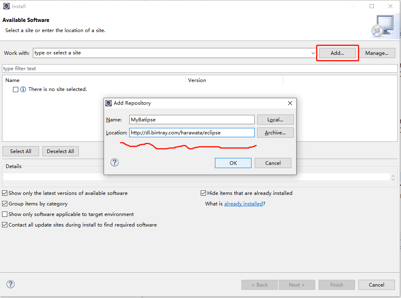This screenshot has width=401, height=298.
Task: Click the 'Archive...' button
Action: pos(275,132)
